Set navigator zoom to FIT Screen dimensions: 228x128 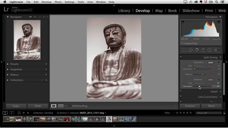coord(30,17)
